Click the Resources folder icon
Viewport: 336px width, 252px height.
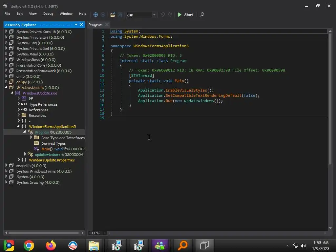coord(24,115)
